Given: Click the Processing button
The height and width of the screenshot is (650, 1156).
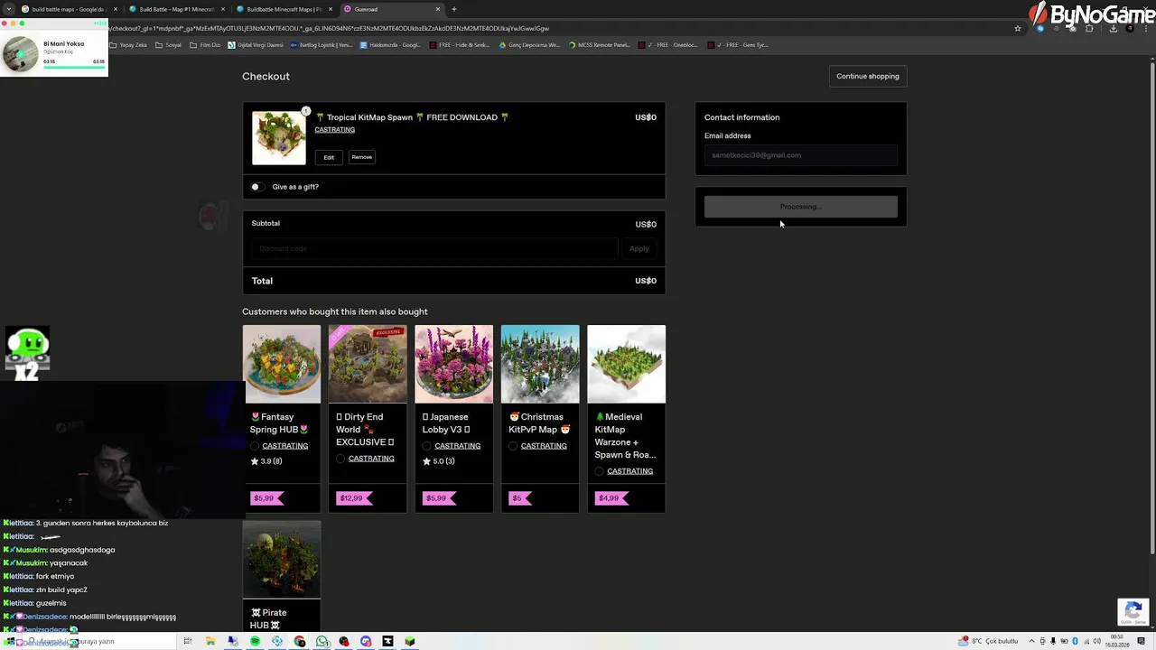Looking at the screenshot, I should point(801,207).
